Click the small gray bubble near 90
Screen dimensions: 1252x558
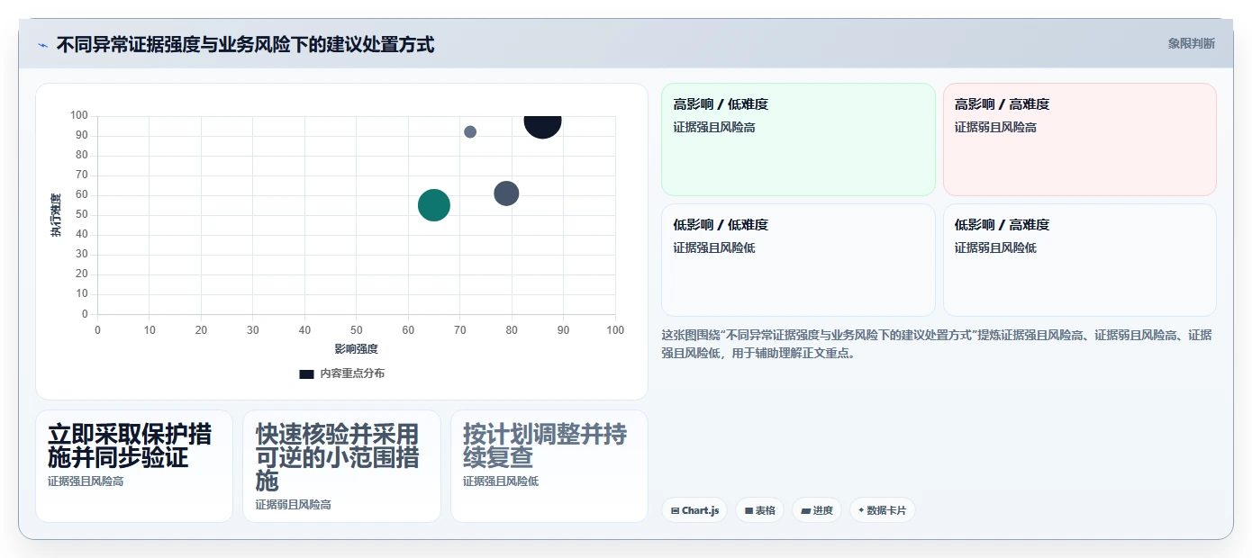pyautogui.click(x=470, y=131)
